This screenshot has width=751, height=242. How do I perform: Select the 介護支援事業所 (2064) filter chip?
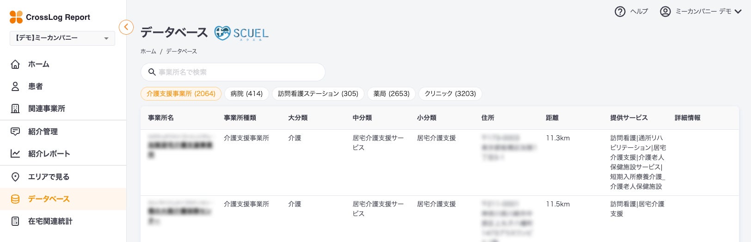pyautogui.click(x=181, y=94)
